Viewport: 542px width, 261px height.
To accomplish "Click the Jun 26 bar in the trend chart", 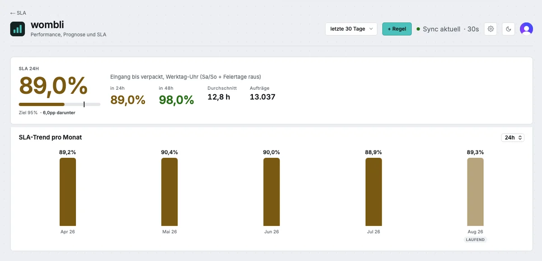I will (x=271, y=192).
